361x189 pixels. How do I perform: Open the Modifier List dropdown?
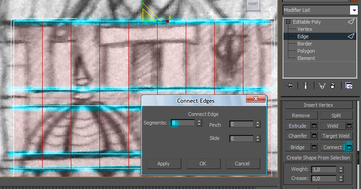coord(353,10)
